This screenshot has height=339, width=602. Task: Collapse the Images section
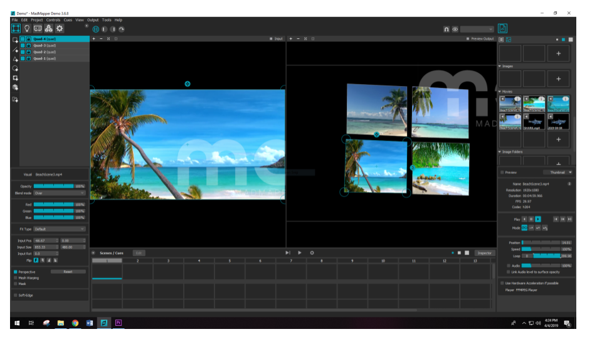click(500, 66)
